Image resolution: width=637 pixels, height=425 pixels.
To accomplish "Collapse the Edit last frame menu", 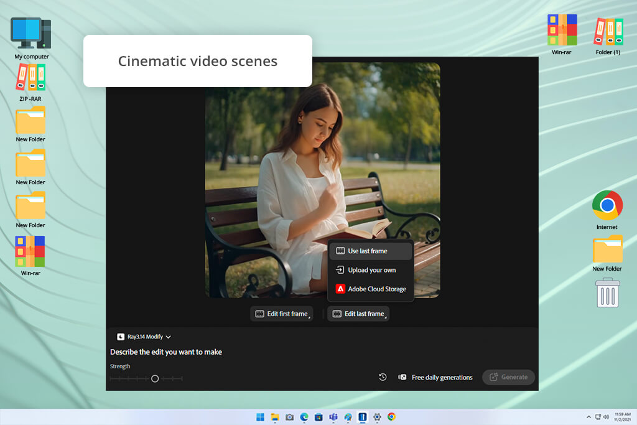I will (358, 314).
